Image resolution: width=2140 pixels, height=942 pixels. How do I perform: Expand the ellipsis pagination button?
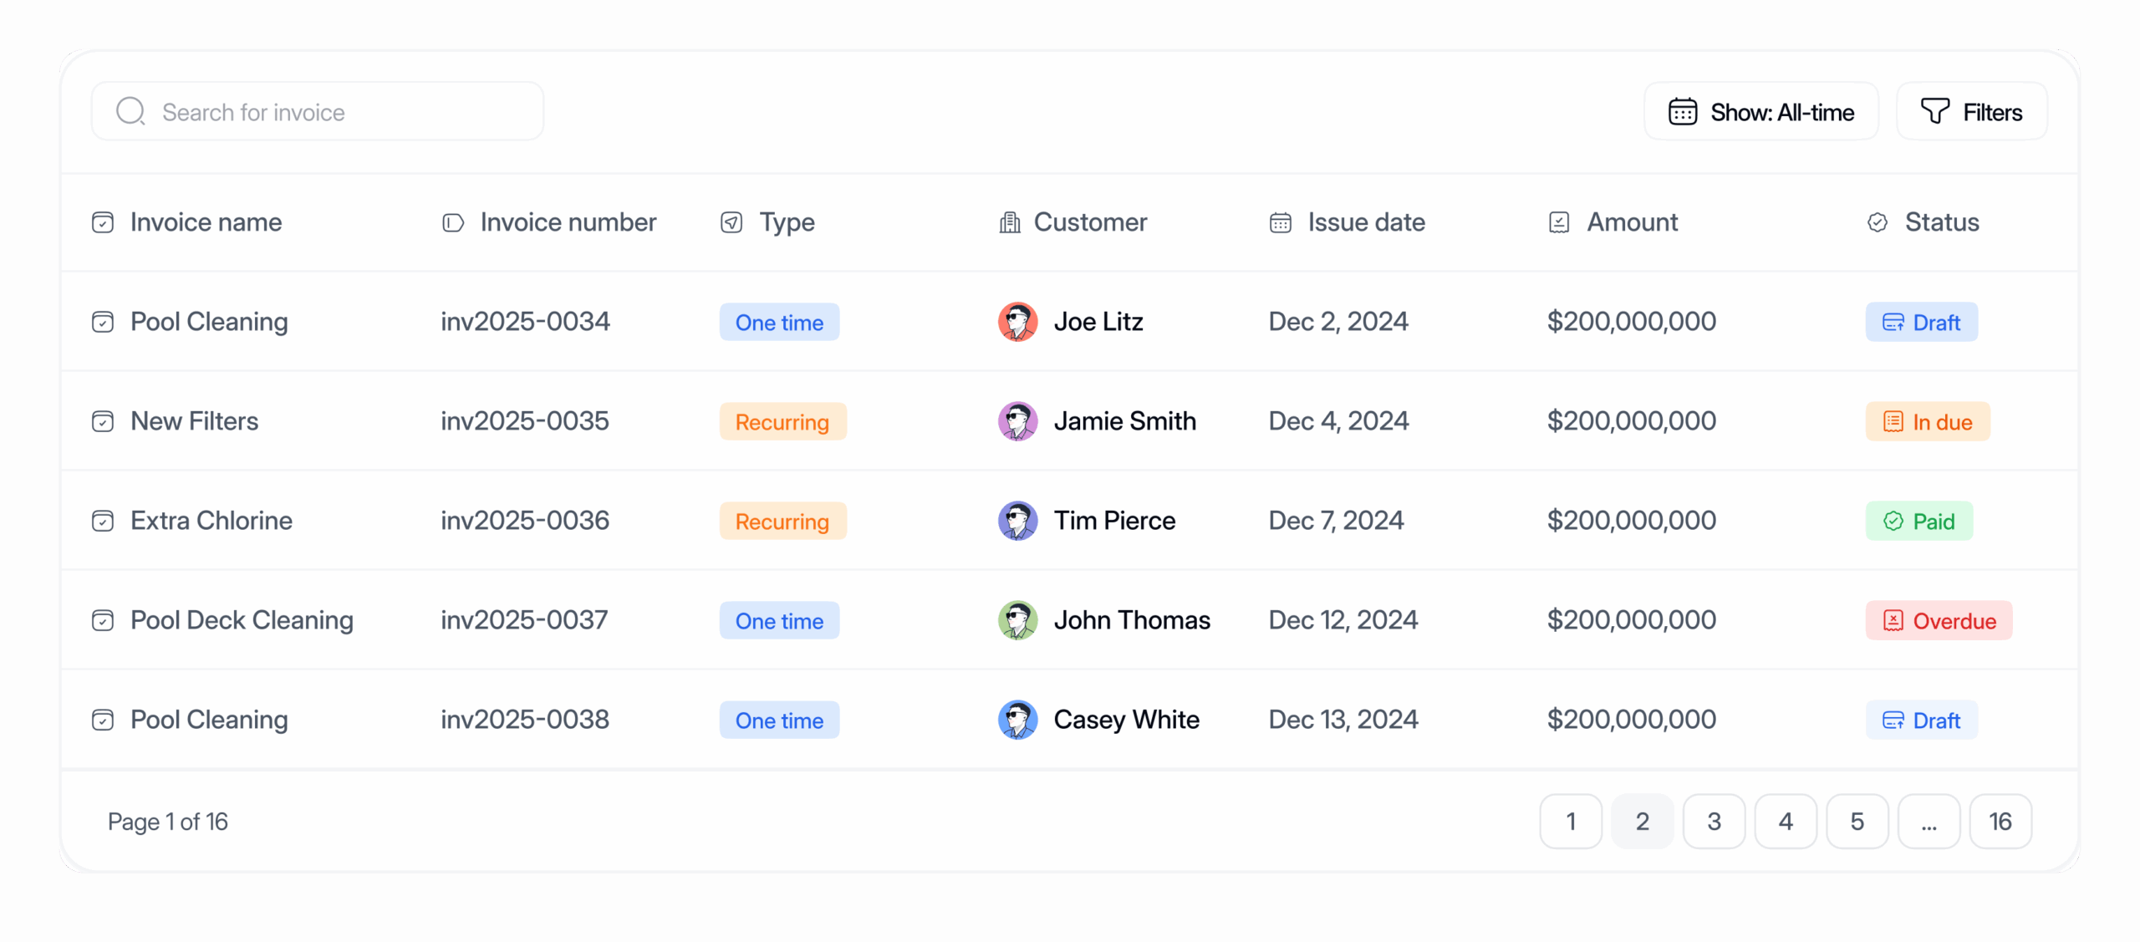1929,822
